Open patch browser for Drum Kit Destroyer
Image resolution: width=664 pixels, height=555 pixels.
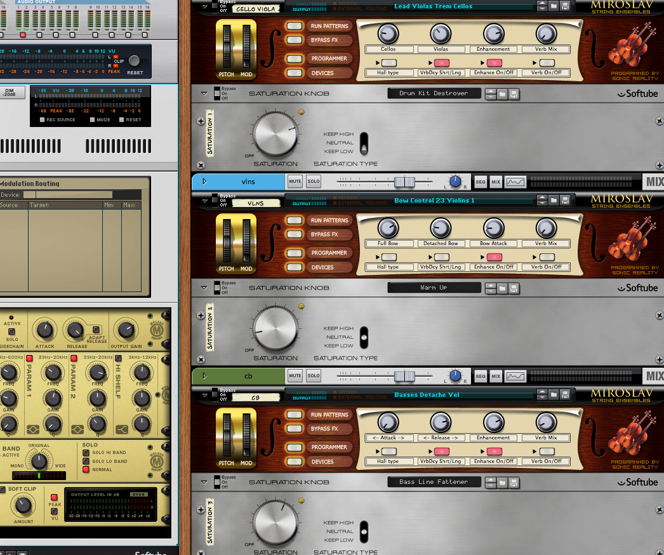coord(502,94)
